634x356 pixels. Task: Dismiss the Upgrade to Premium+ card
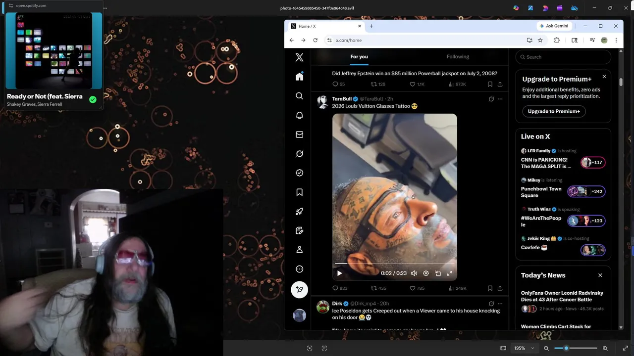604,77
